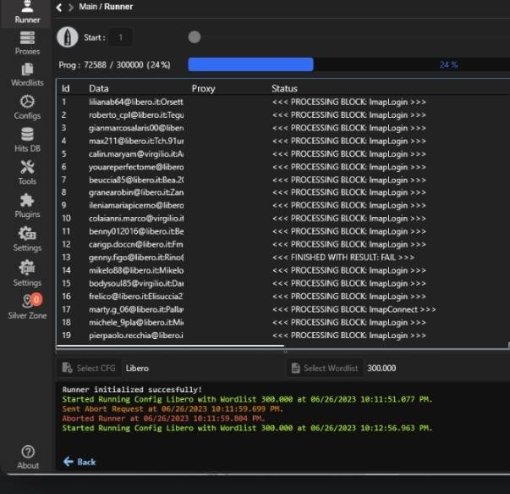The image size is (510, 494).
Task: Open Silver Zone with notification badge
Action: (27, 306)
